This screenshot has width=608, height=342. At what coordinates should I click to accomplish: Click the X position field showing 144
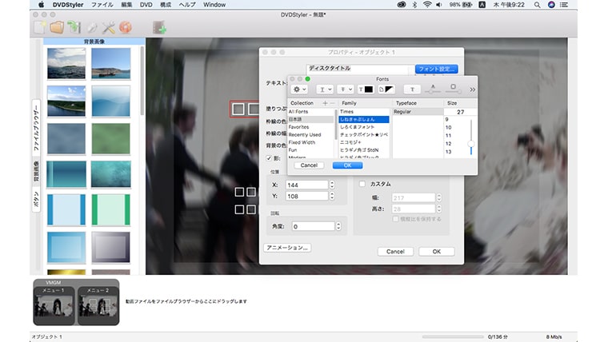306,185
